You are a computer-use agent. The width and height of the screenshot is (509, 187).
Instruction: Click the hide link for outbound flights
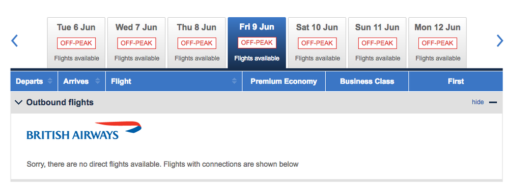tap(478, 102)
